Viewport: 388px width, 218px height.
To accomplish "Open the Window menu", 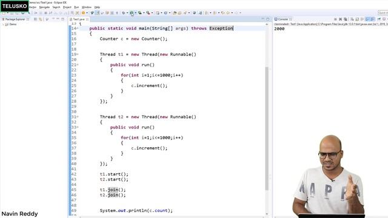I will 86,7.
